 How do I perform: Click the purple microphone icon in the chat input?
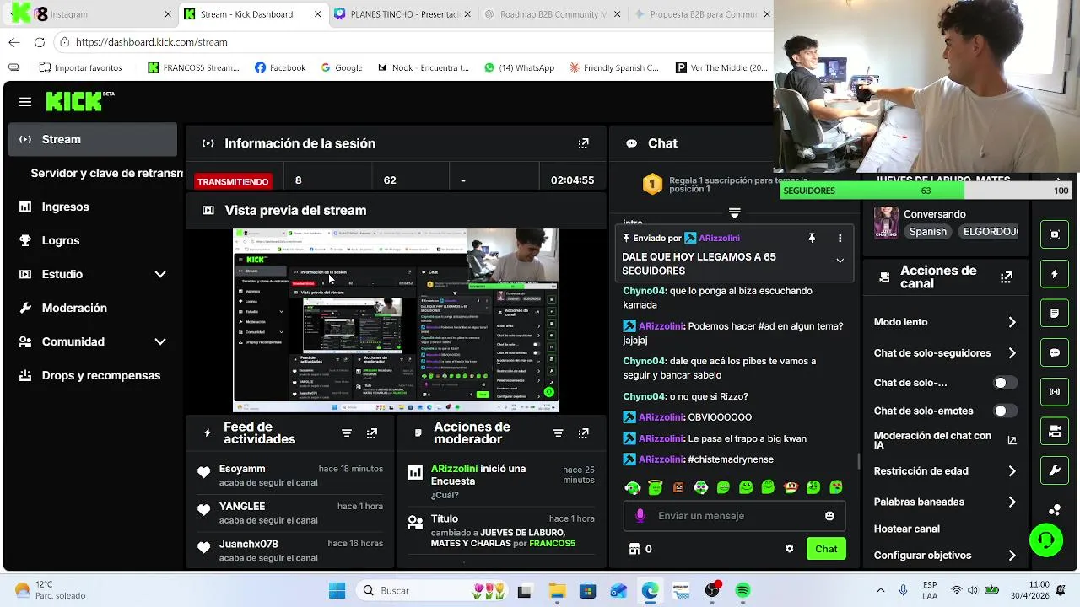coord(640,516)
